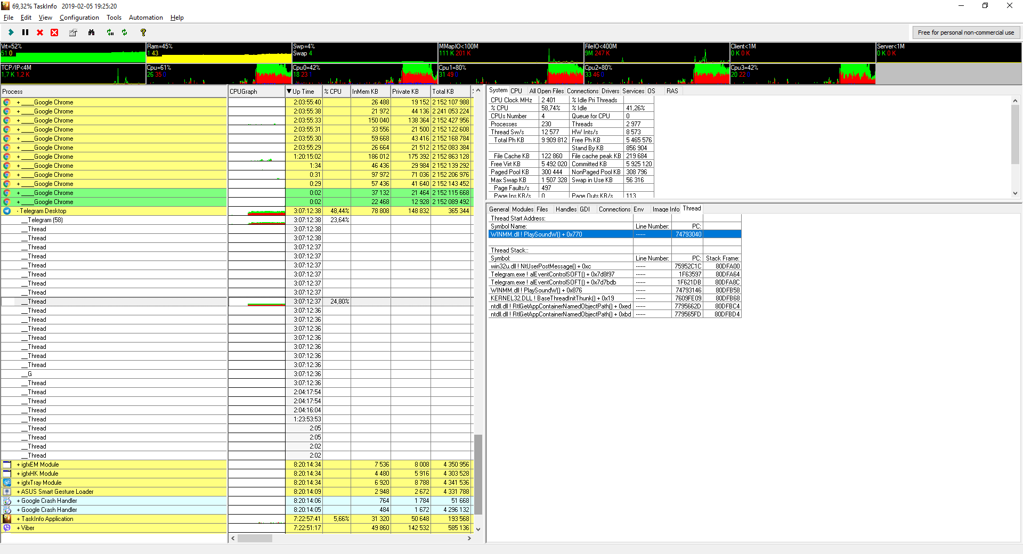Click the Ram=45% usage graph
The width and height of the screenshot is (1023, 554).
(219, 53)
